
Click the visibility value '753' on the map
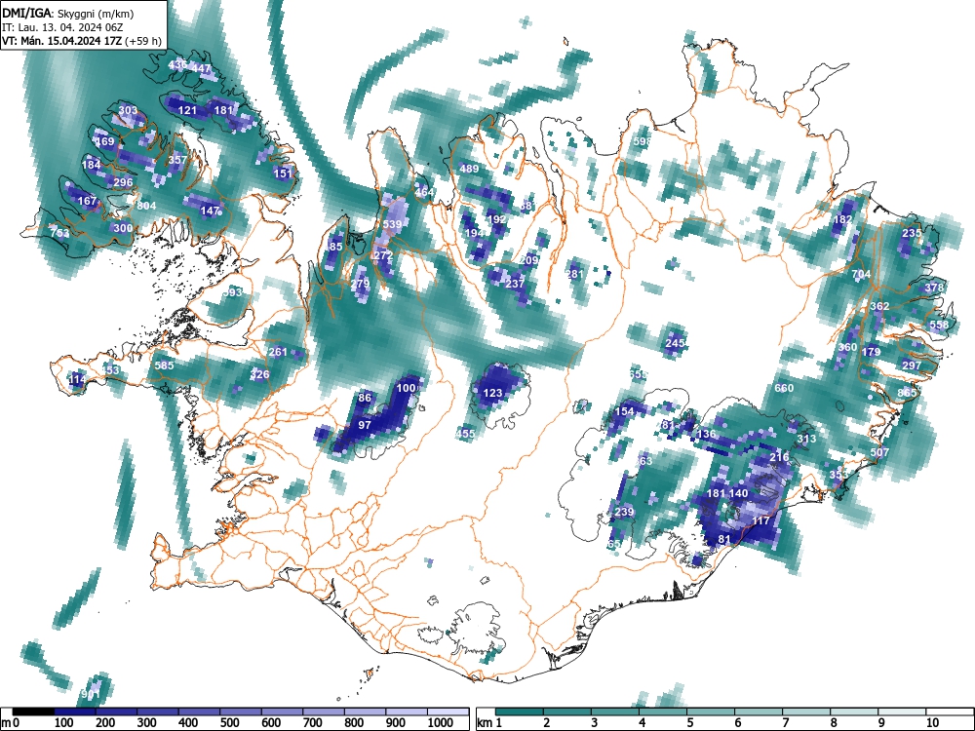pos(59,233)
